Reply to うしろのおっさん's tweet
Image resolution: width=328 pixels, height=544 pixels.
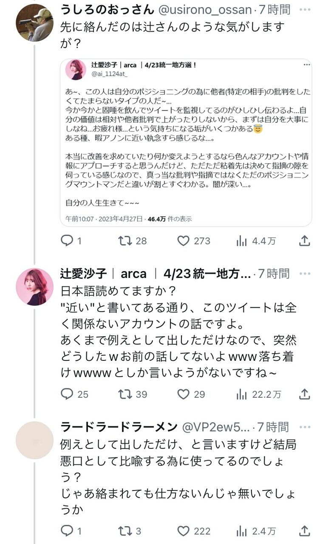point(67,241)
